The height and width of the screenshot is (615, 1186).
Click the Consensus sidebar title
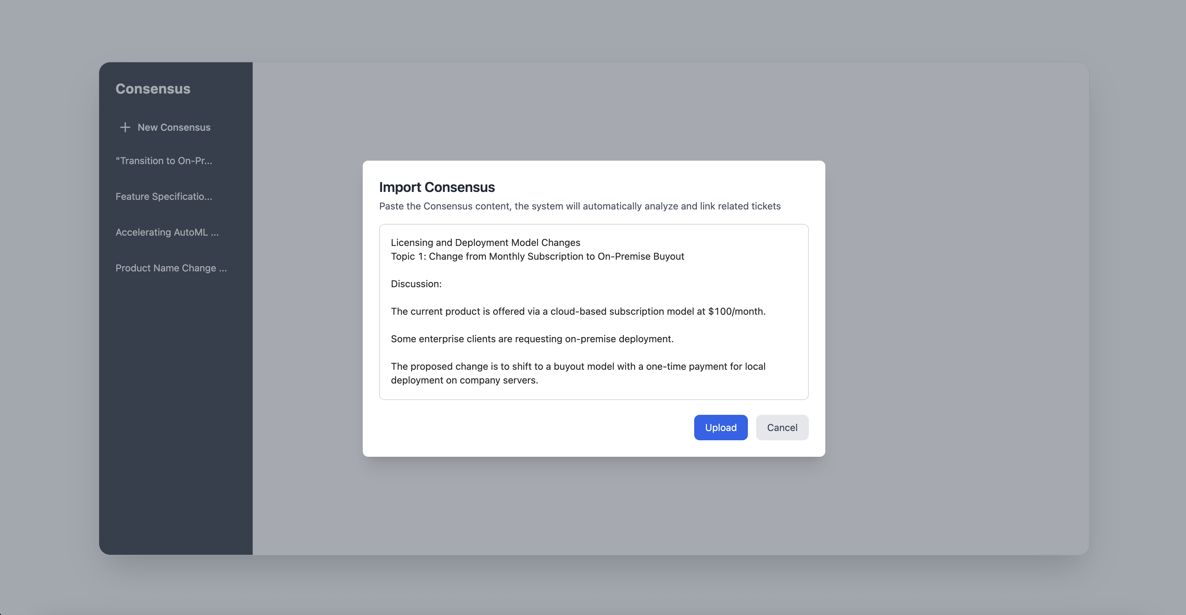click(152, 89)
